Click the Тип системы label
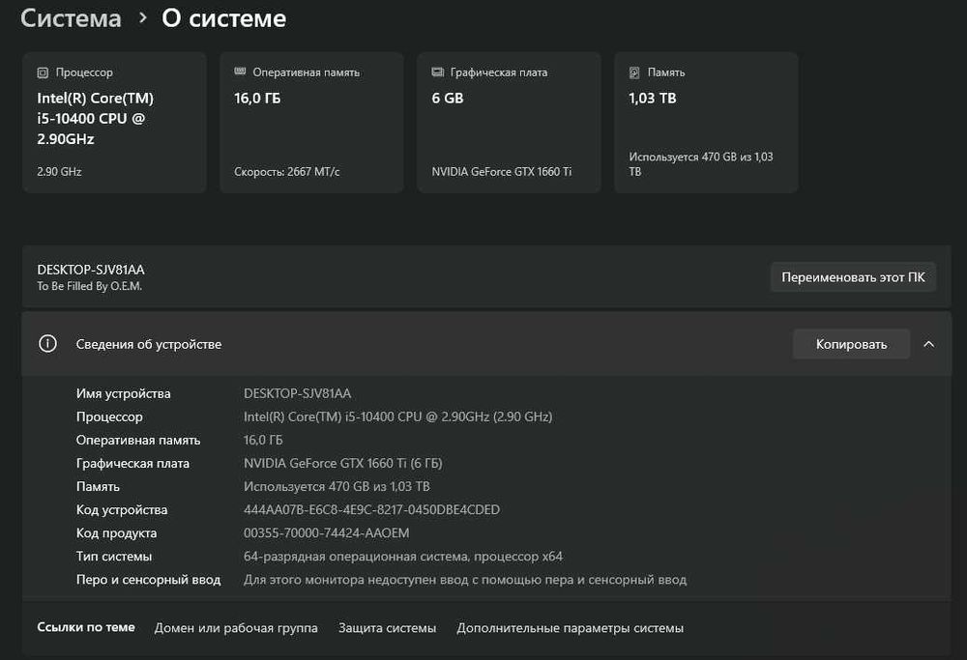The width and height of the screenshot is (967, 660). pos(113,557)
